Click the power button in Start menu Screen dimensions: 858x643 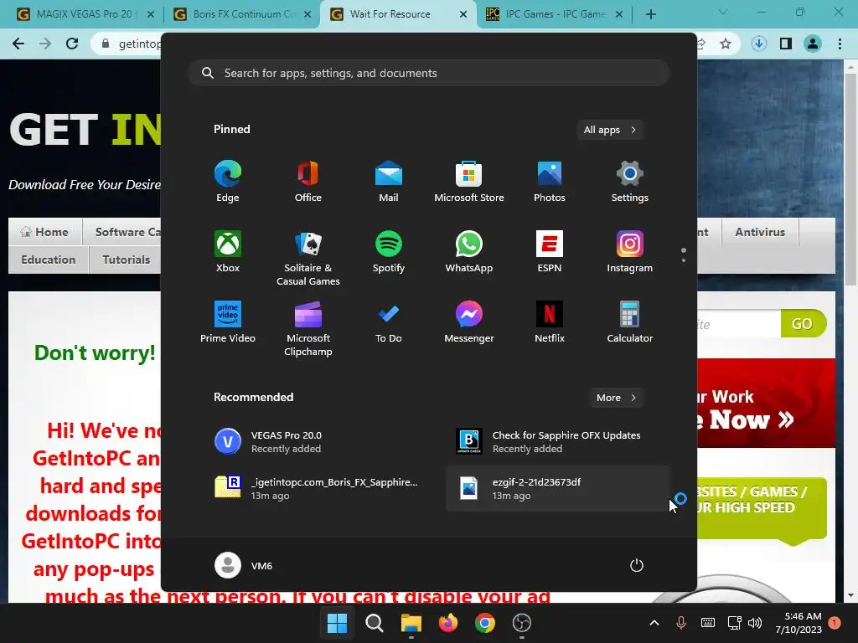tap(637, 565)
